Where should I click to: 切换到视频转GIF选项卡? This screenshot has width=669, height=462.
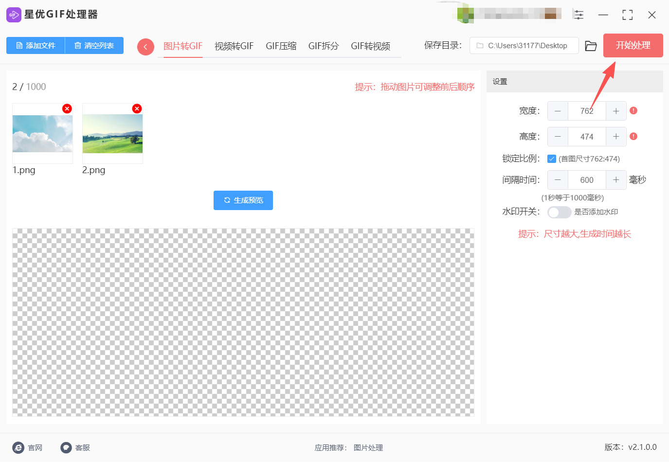click(x=234, y=46)
